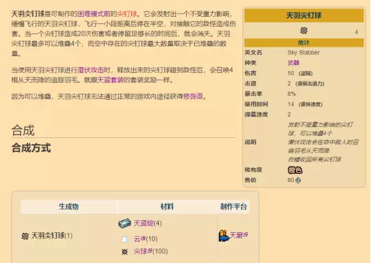Click the 材料 column header

167,207
